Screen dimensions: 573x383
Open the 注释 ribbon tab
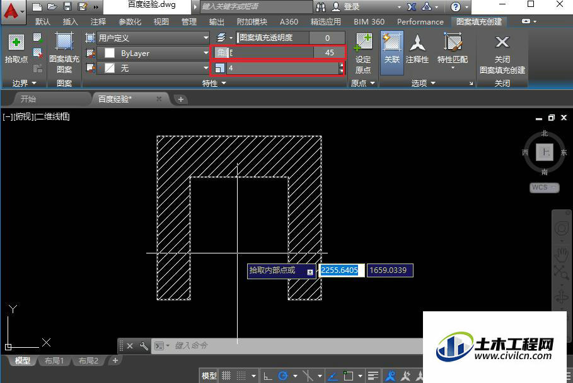(98, 22)
